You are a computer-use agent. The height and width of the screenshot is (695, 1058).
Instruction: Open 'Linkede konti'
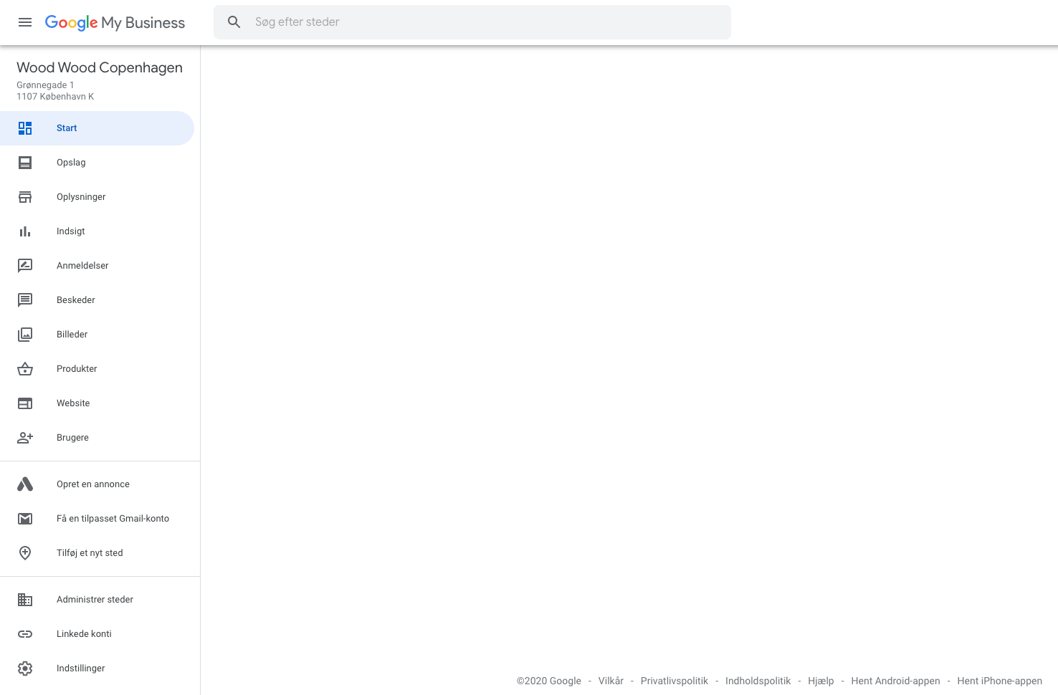[x=84, y=634]
